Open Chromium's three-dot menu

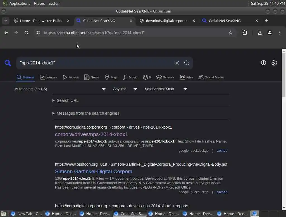tap(280, 33)
